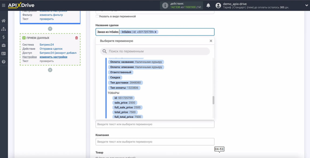310x158 pixels.
Task: Click the Компания input field
Action: 155,142
